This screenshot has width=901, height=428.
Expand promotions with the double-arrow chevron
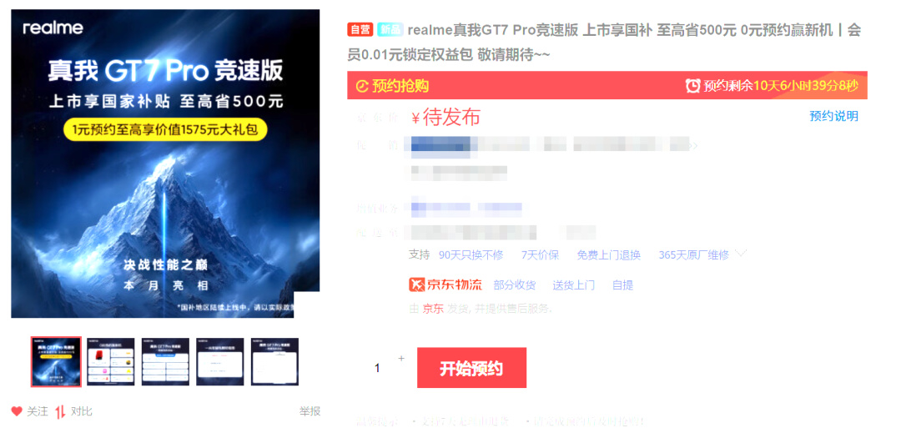coord(693,146)
